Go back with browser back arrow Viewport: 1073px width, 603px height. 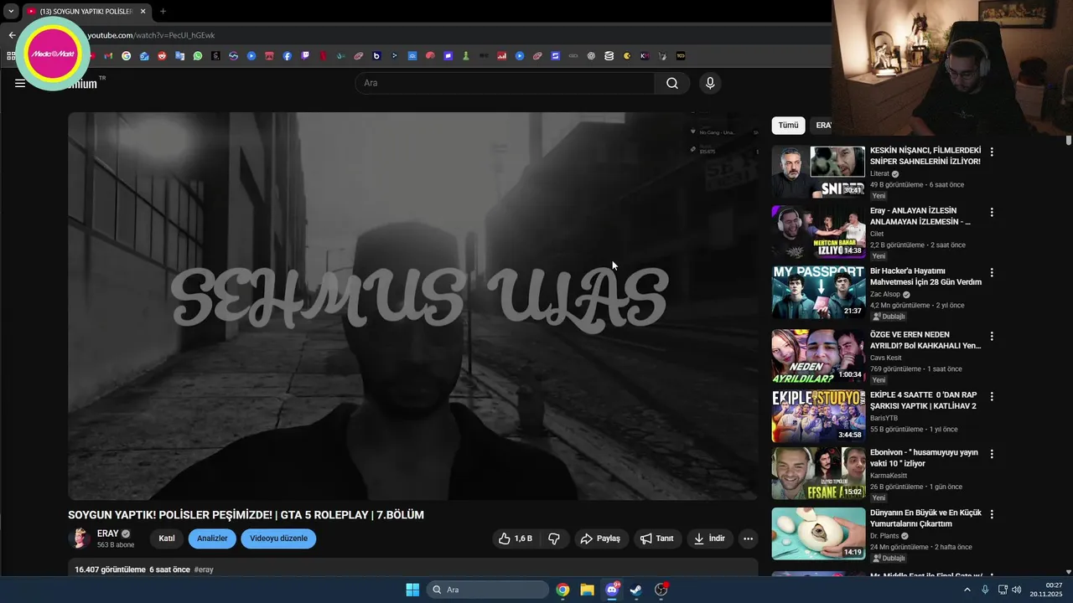[x=12, y=35]
